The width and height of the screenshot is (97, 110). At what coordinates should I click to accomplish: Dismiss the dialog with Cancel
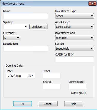(x=48, y=104)
